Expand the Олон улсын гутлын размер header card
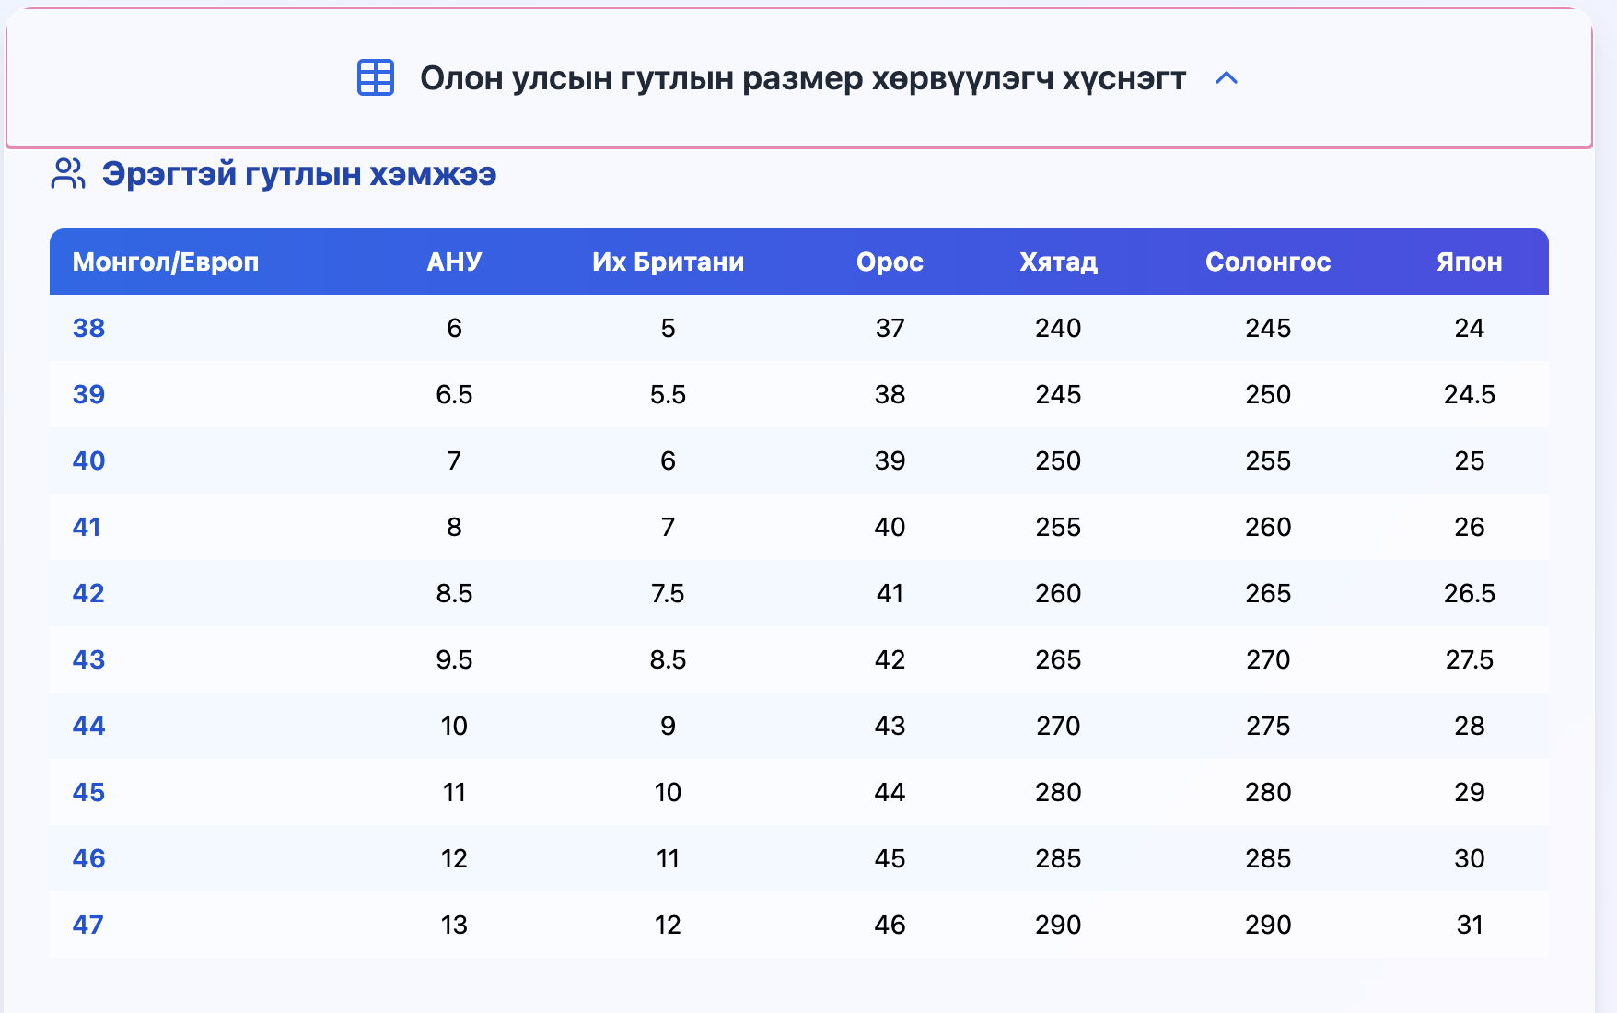The height and width of the screenshot is (1013, 1617). (801, 79)
